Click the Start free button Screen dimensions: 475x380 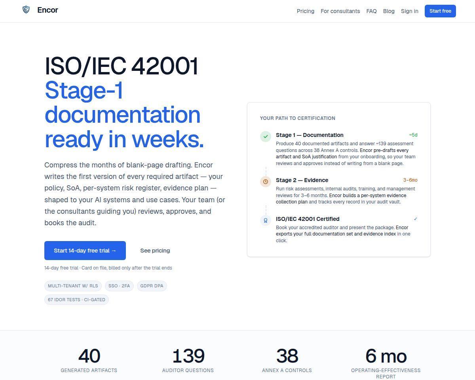tap(440, 11)
